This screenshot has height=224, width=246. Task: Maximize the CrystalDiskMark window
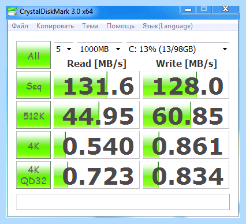[x=204, y=10]
